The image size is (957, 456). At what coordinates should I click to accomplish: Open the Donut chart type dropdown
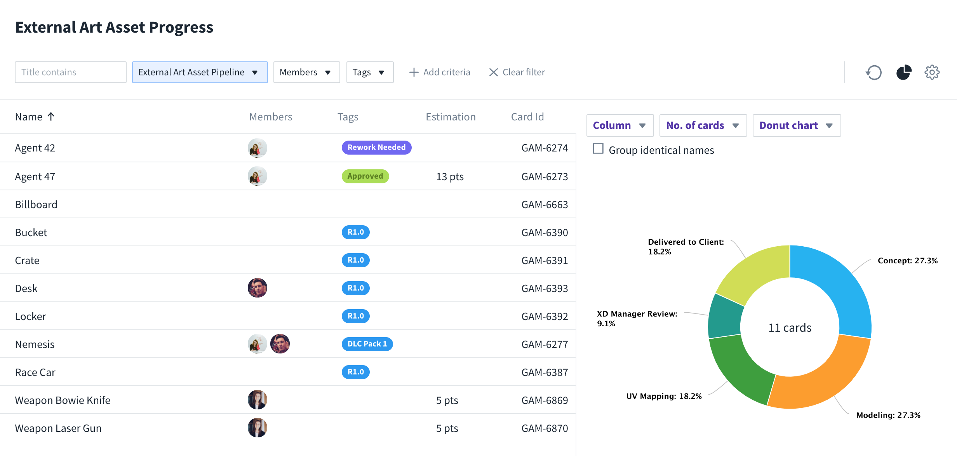click(797, 125)
